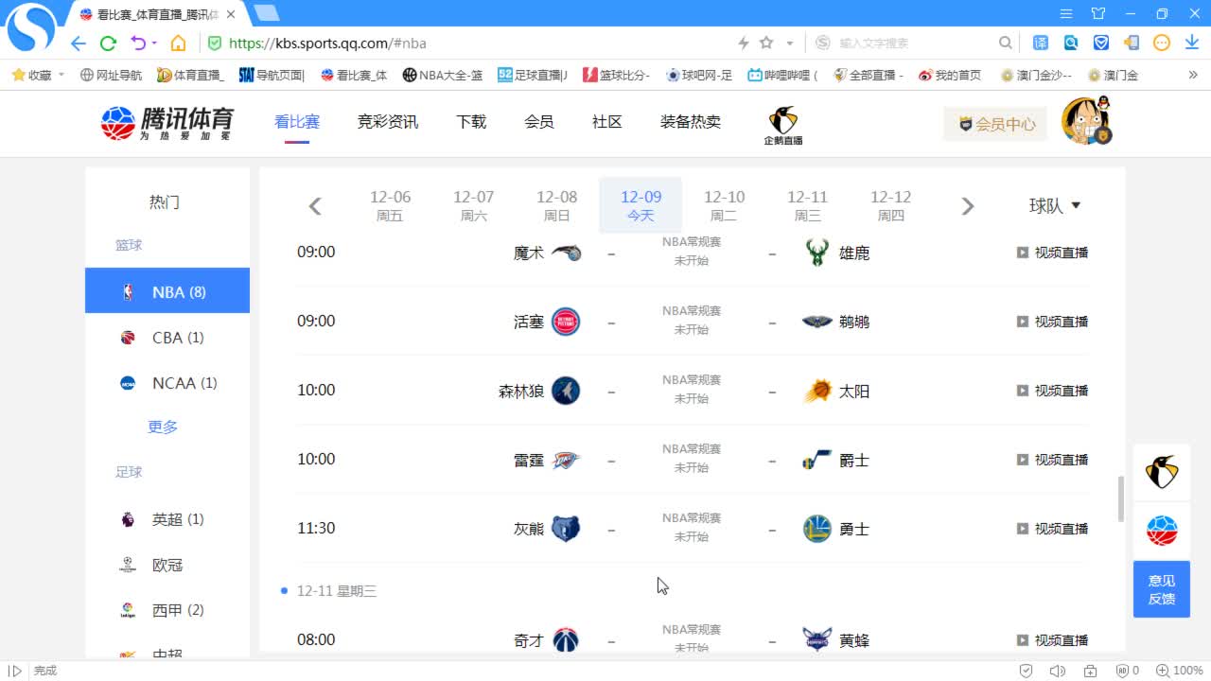Click the Warriors team logo

(816, 529)
